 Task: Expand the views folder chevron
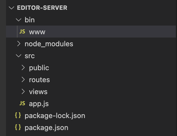click(x=23, y=92)
